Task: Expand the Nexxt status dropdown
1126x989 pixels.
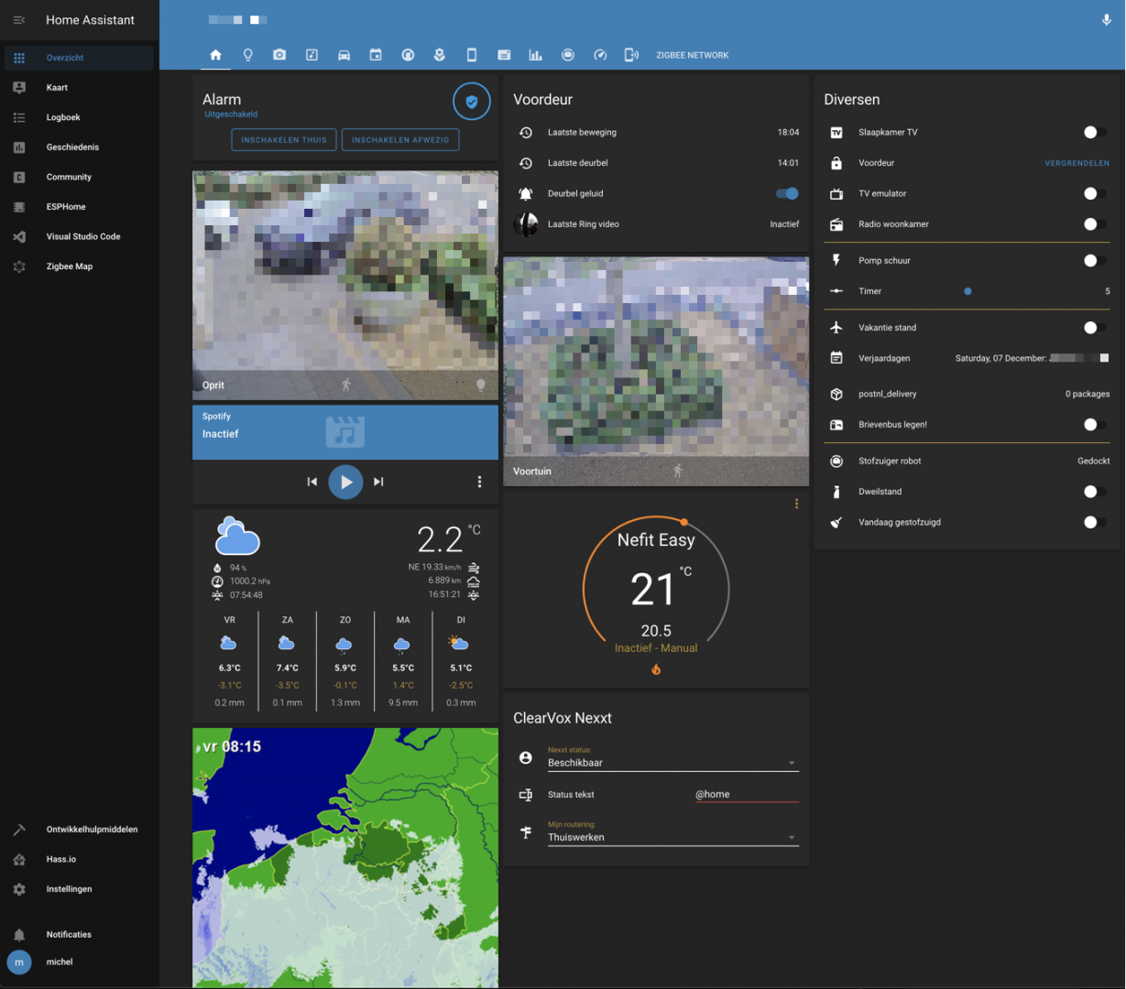Action: [x=672, y=763]
